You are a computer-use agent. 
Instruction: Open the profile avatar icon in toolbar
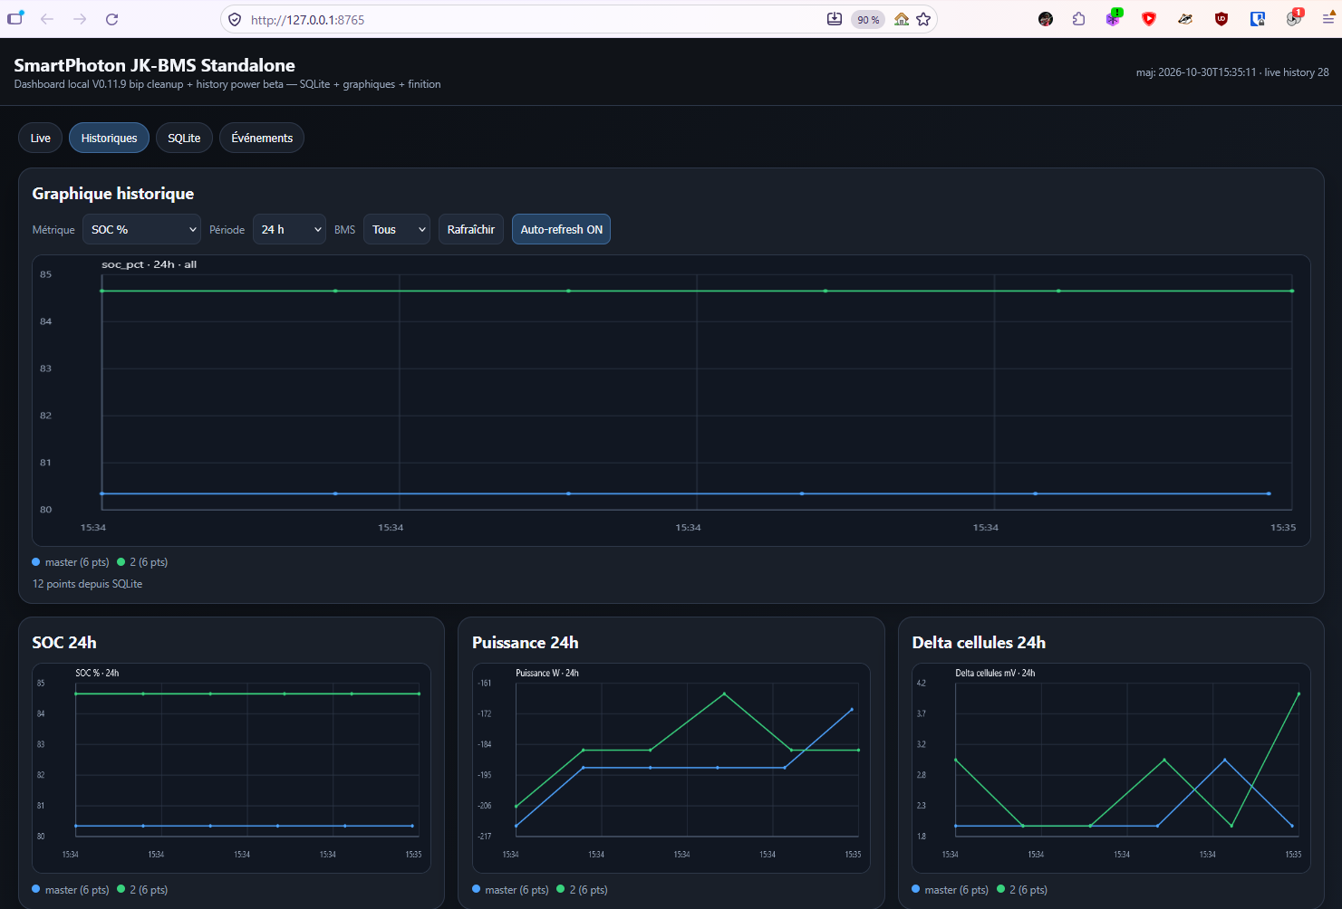[1046, 19]
